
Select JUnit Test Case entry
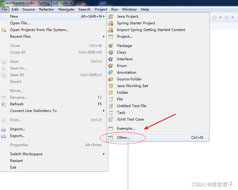click(158, 119)
